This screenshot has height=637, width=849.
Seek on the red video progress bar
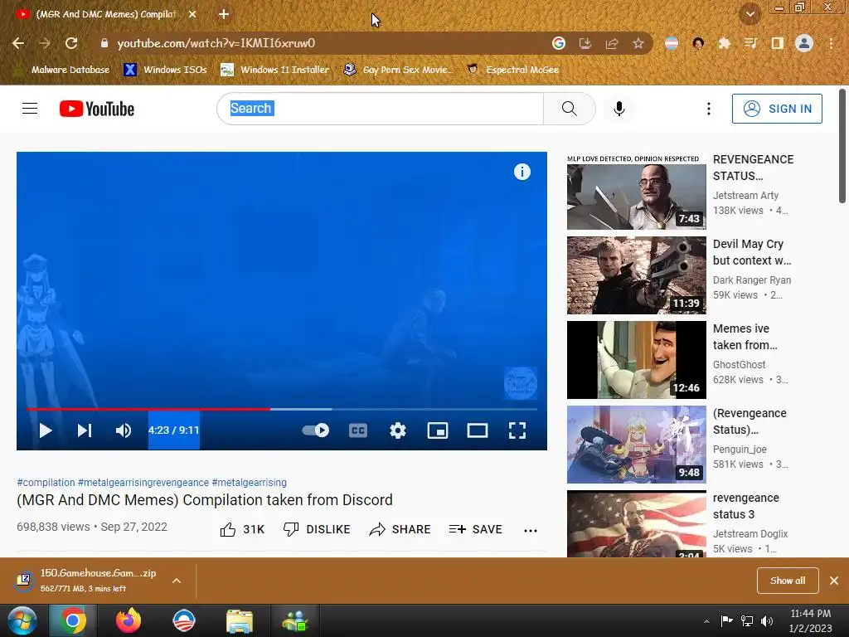point(282,409)
